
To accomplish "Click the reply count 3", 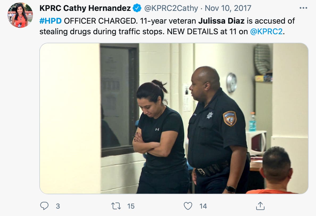I will [x=58, y=206].
